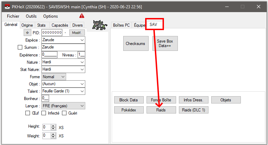Click the PKHeX Pokéball title bar icon
The image size is (268, 145).
pyautogui.click(x=7, y=7)
